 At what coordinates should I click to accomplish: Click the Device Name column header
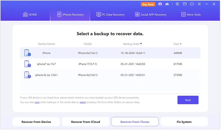(x=46, y=44)
